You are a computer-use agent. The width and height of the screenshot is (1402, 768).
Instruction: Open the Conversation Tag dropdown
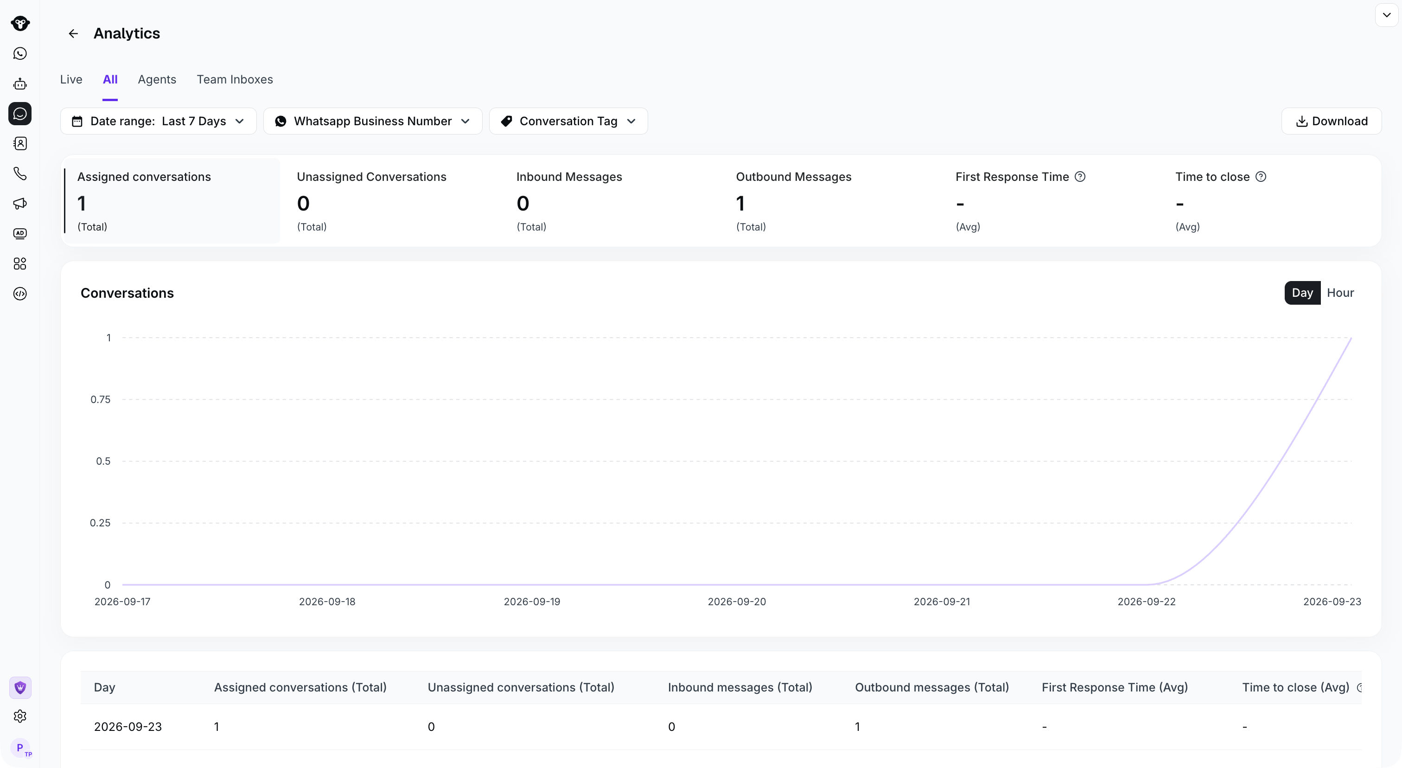pos(568,121)
